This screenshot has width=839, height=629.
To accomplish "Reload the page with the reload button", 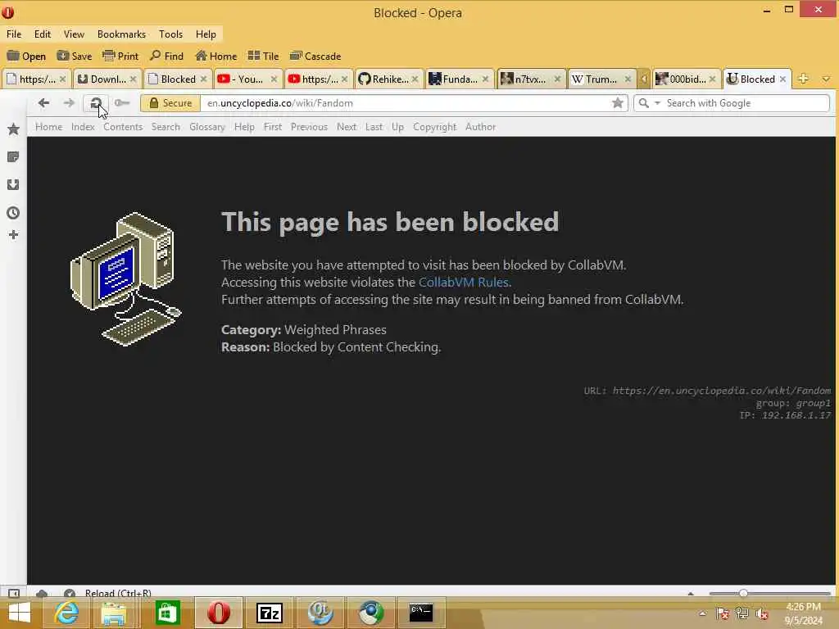I will [96, 103].
